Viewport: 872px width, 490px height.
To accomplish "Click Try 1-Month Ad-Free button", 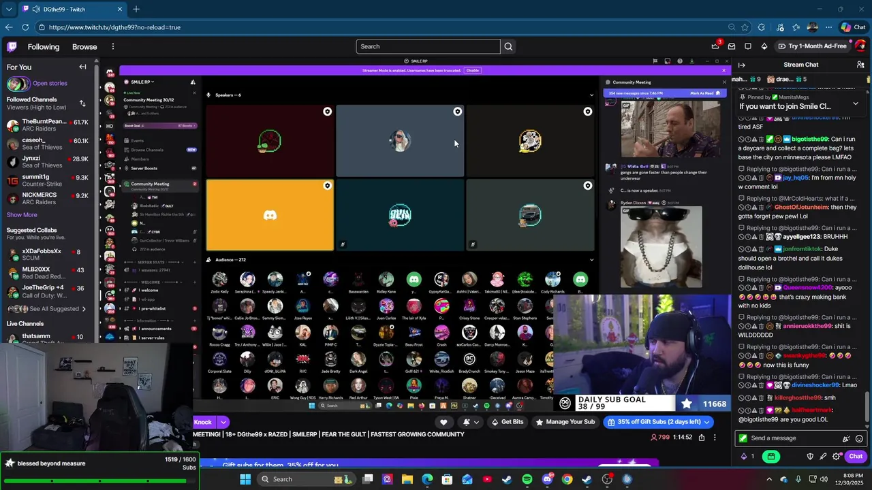I will (x=812, y=46).
